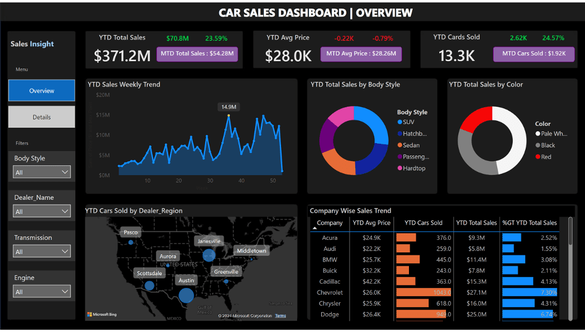The image size is (585, 333).
Task: Select the Audi row
Action: pyautogui.click(x=434, y=249)
